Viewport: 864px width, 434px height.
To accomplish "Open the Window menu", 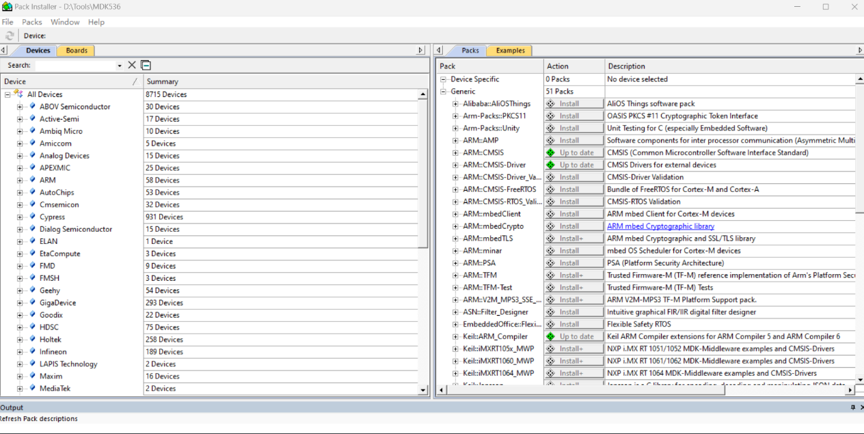I will (65, 22).
